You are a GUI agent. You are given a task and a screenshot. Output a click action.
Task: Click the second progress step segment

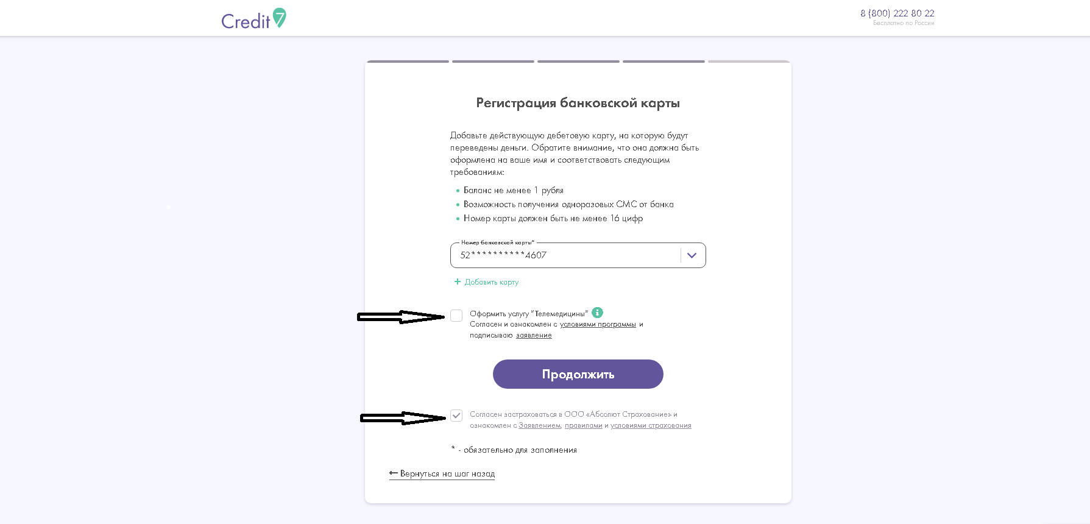pos(493,62)
